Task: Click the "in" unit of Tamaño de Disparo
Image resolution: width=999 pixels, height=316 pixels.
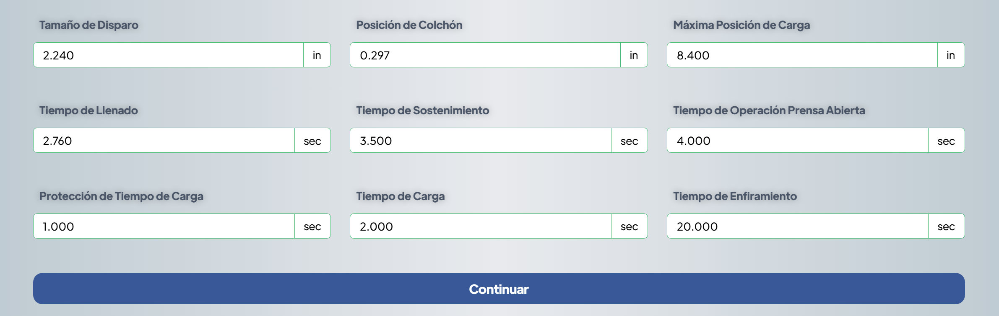Action: (x=317, y=55)
